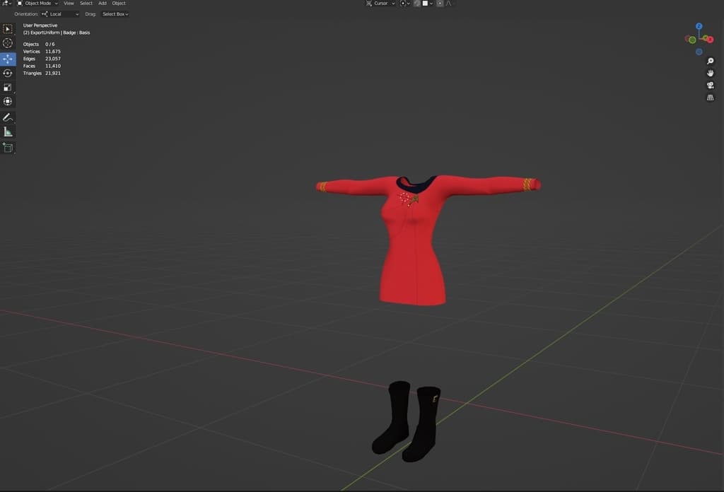
Task: Select the Transform tool
Action: click(8, 101)
